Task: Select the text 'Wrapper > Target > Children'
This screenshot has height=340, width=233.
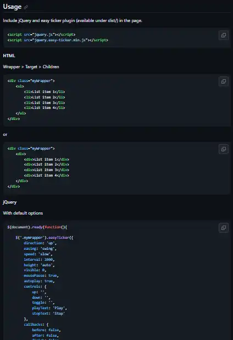Action: [x=31, y=67]
